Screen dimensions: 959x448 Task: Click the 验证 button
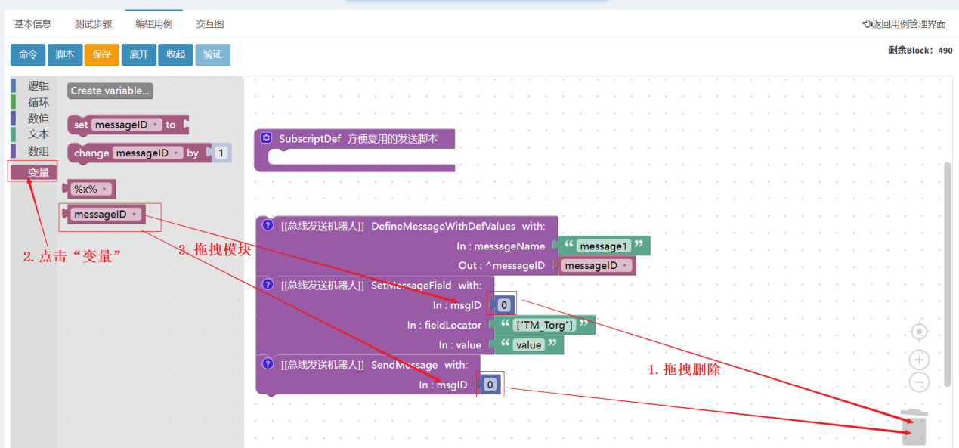(x=213, y=54)
